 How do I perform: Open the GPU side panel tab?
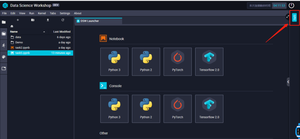pos(294,17)
